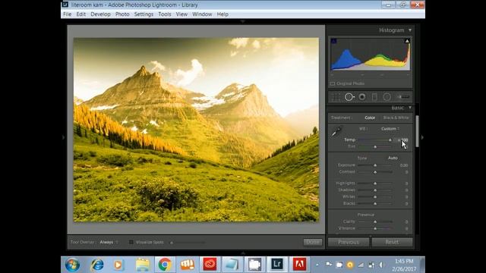Screen dimensions: 486x273
Task: Click the Temp slider handle
Action: coord(390,140)
